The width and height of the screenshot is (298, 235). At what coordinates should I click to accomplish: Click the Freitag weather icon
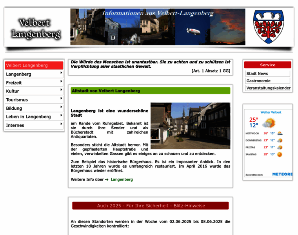point(280,147)
